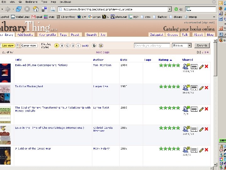Click the export icon next to print icon
Screen dimensions: 226x170
(x=101, y=46)
